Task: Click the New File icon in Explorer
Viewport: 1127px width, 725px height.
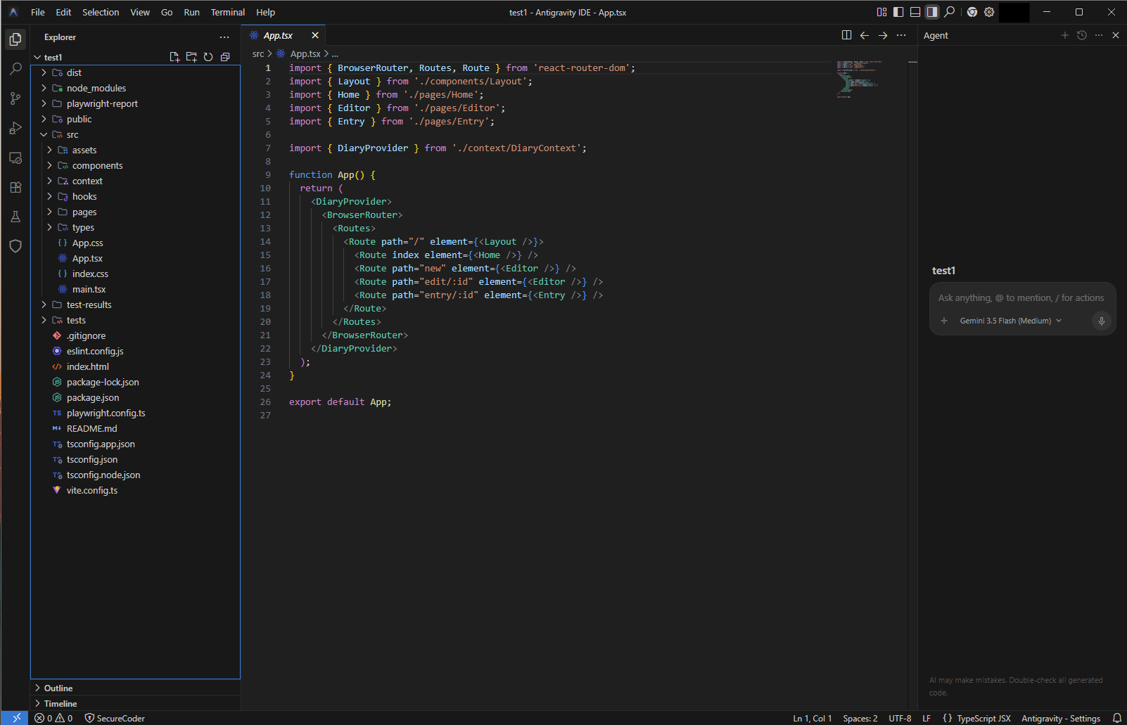Action: tap(174, 57)
